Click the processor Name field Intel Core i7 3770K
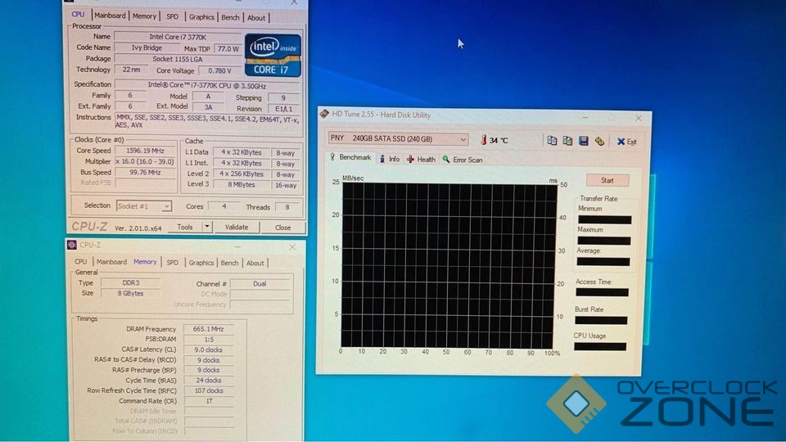This screenshot has height=442, width=786. point(178,37)
